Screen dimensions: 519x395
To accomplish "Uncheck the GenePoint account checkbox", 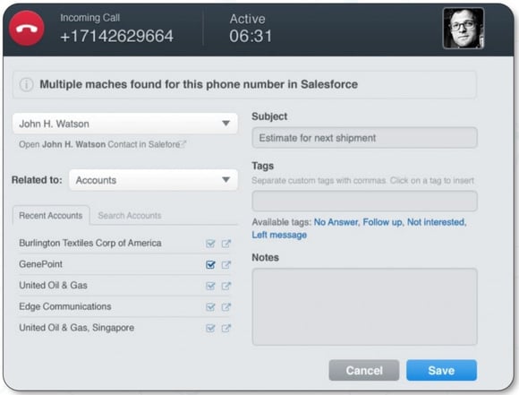I will (x=210, y=265).
